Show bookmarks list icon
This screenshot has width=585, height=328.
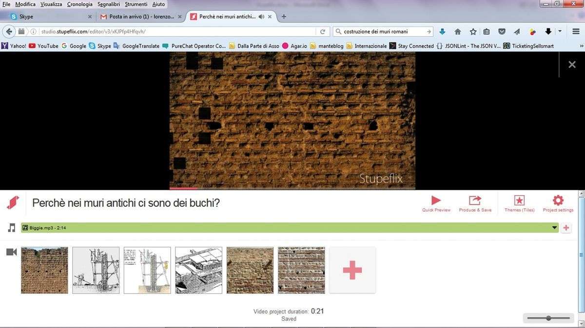pos(487,32)
